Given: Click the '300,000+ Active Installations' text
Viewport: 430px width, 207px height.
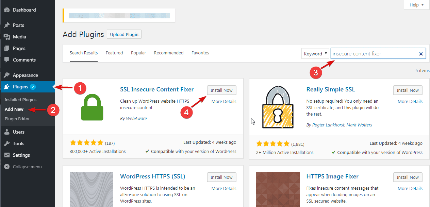Looking at the screenshot, I should coord(98,151).
